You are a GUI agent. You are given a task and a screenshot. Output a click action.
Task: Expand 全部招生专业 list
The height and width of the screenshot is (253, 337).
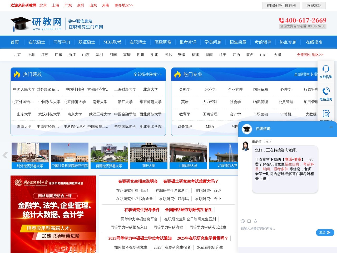point(306,74)
